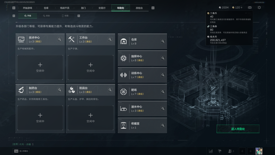The height and width of the screenshot is (155, 275).
Task: Click the 训练中心 dumbbell icon
Action: (x=123, y=75)
